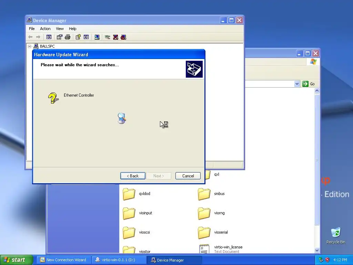Click the Scan for hardware changes icon
Screen dimensions: 353x265
[97, 37]
